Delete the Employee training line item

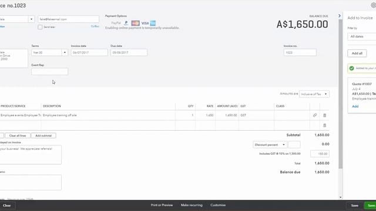pos(325,115)
